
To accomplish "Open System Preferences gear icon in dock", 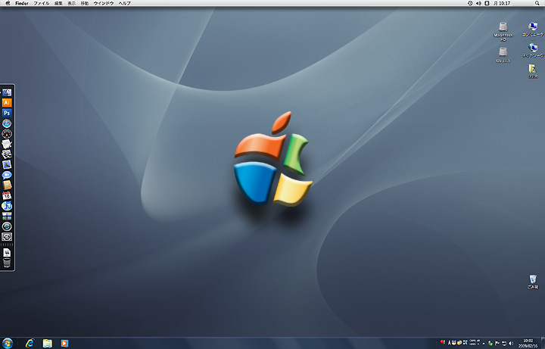I will click(7, 237).
